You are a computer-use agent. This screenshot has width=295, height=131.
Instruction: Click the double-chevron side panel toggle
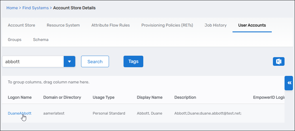(x=289, y=83)
